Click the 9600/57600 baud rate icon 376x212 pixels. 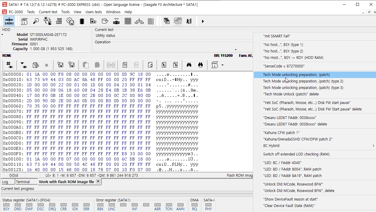(x=59, y=21)
